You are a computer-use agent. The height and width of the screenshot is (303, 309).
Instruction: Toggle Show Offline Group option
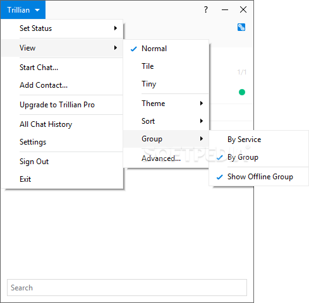(259, 177)
